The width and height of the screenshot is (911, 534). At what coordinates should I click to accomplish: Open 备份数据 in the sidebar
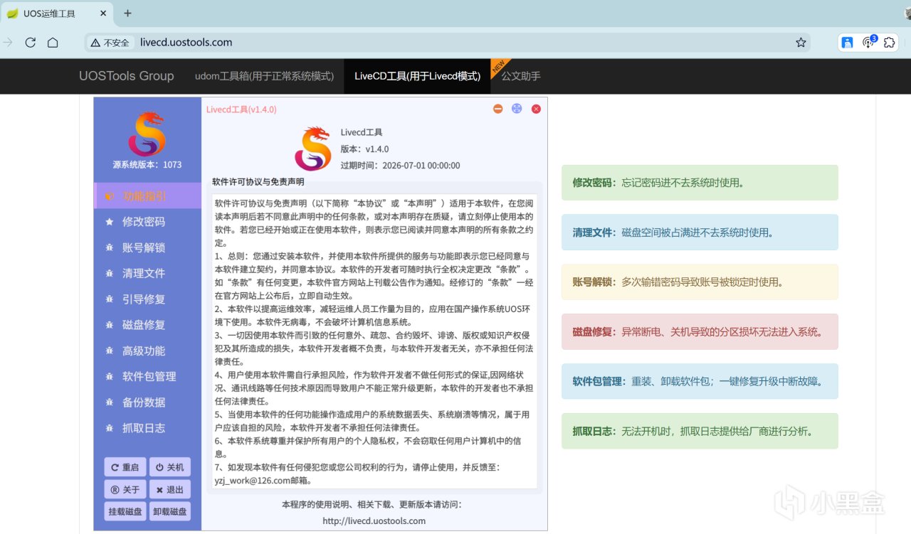click(x=147, y=402)
